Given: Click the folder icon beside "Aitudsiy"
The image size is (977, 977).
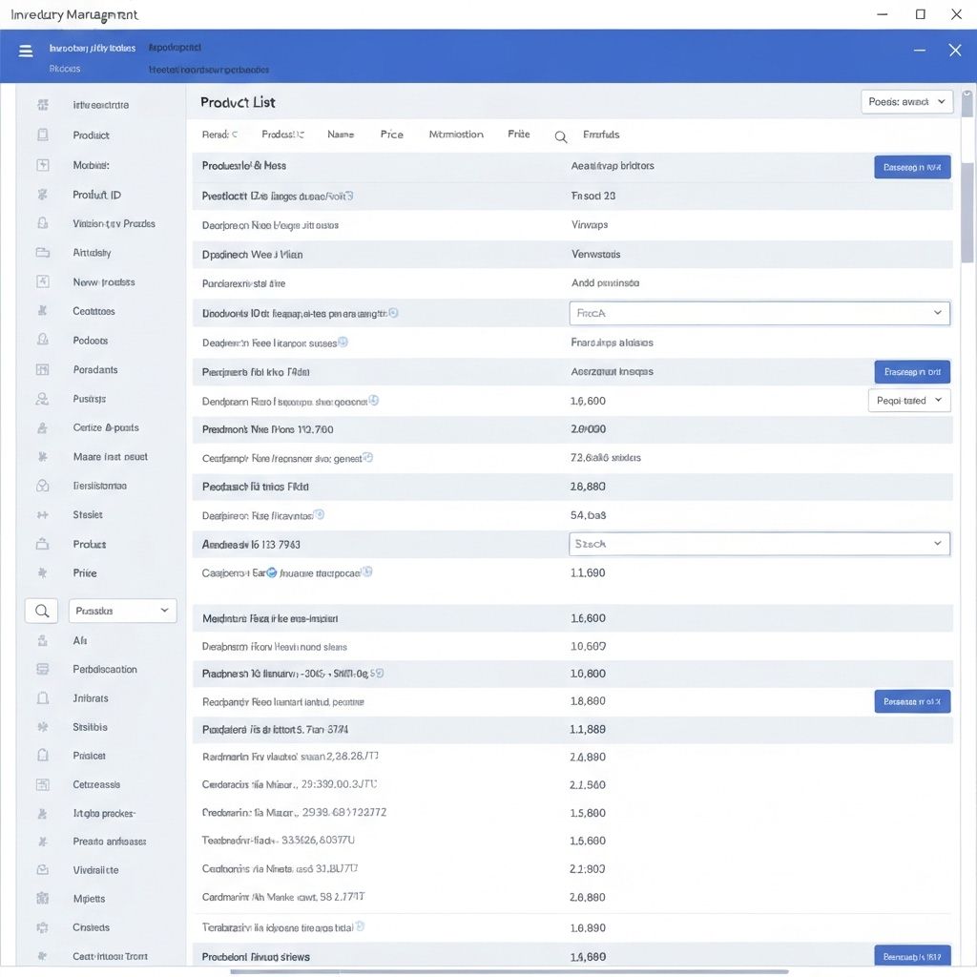Looking at the screenshot, I should click(42, 253).
